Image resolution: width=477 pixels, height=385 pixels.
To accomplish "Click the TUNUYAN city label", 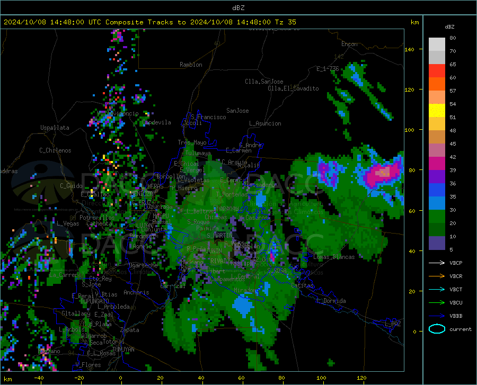I will [x=123, y=350].
